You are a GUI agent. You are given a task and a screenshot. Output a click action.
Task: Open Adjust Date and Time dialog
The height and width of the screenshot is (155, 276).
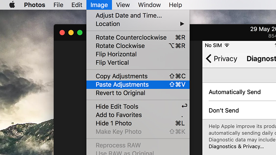(138, 15)
